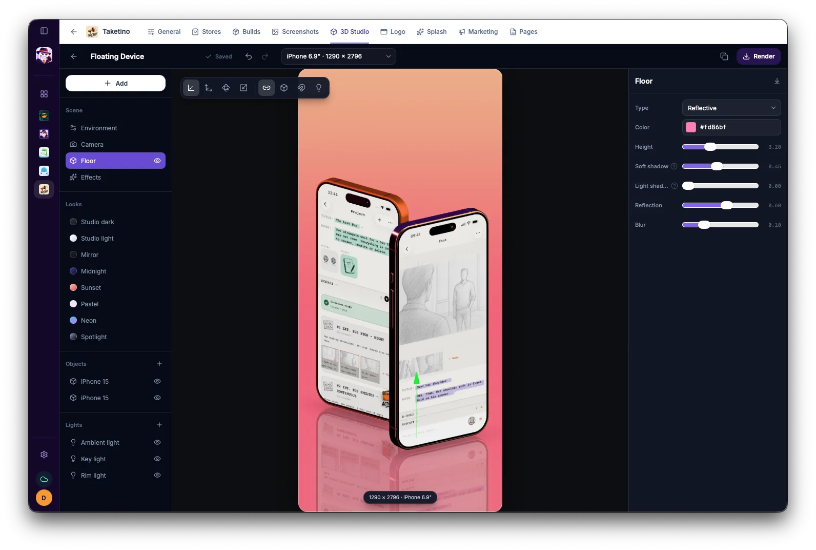The height and width of the screenshot is (550, 816).
Task: Toggle Key light visibility
Action: [157, 459]
